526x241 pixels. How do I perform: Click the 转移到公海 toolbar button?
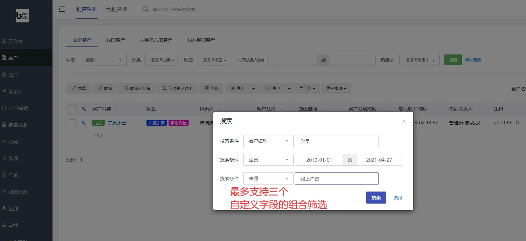pyautogui.click(x=137, y=88)
